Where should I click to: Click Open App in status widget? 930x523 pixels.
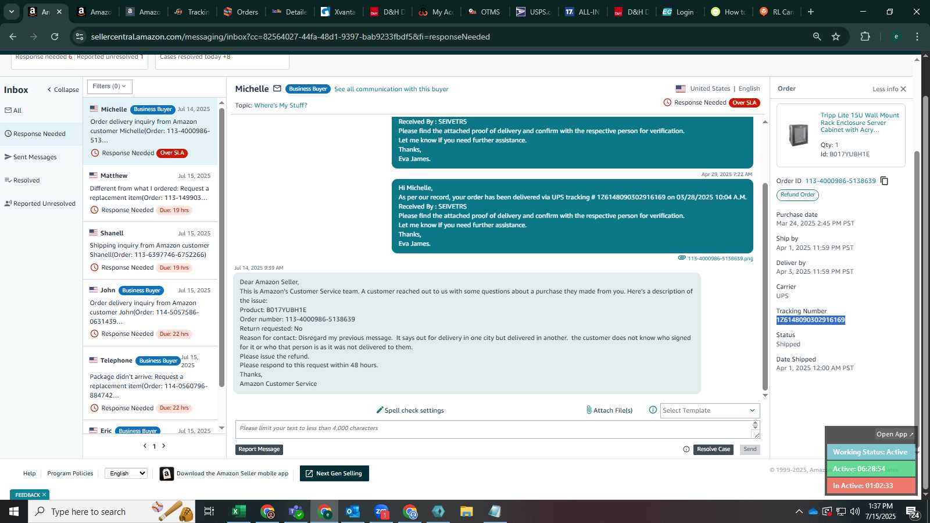pyautogui.click(x=895, y=434)
